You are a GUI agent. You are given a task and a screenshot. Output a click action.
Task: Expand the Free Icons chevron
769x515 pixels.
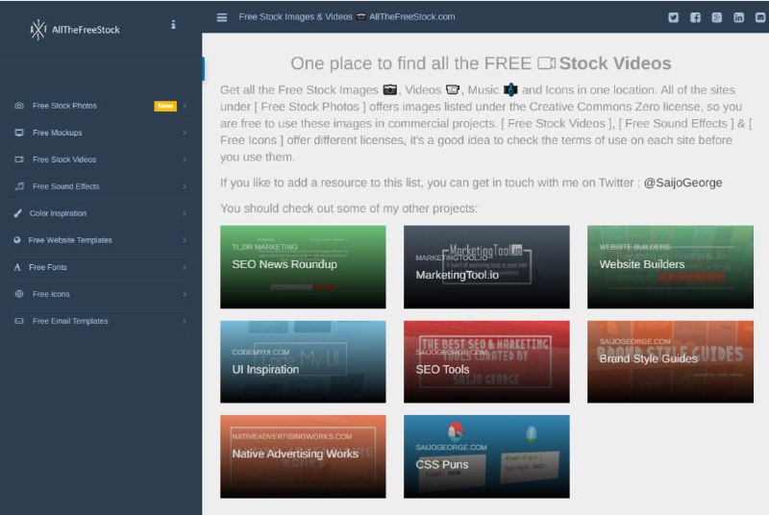185,295
